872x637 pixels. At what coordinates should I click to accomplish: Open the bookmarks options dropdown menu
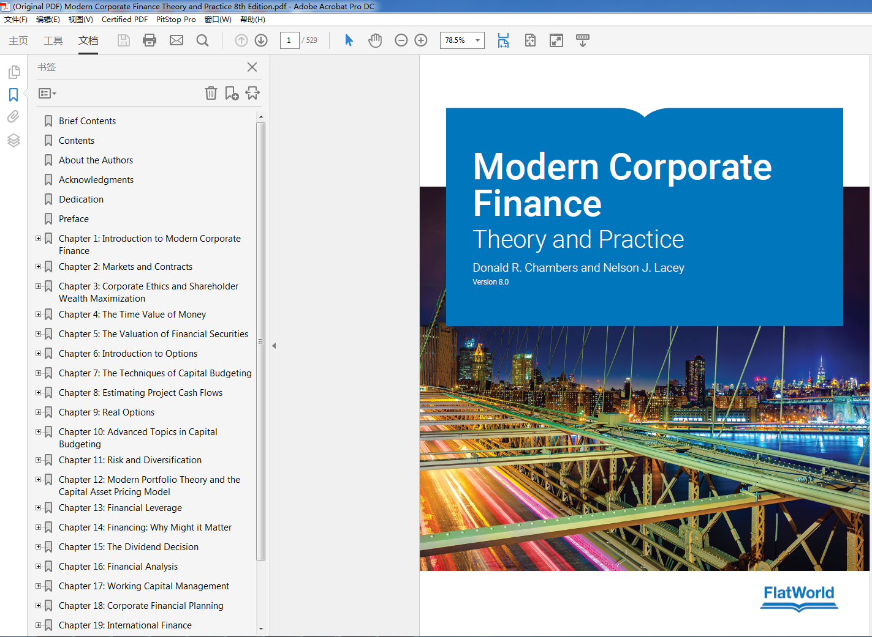(x=47, y=94)
